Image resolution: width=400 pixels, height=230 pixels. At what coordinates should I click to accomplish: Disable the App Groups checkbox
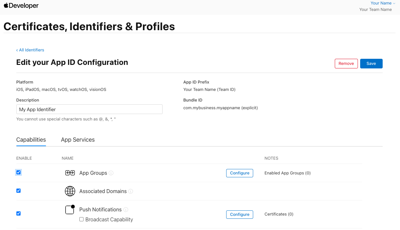coord(19,172)
